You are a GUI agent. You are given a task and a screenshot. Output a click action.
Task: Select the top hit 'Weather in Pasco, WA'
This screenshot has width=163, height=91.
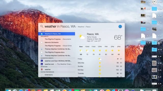click(57, 34)
